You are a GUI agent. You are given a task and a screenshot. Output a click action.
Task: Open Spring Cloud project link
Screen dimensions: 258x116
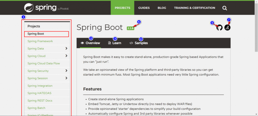coord(36,56)
